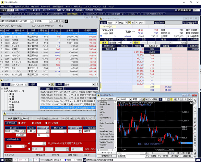Click the チャート追加 button

click(x=151, y=156)
